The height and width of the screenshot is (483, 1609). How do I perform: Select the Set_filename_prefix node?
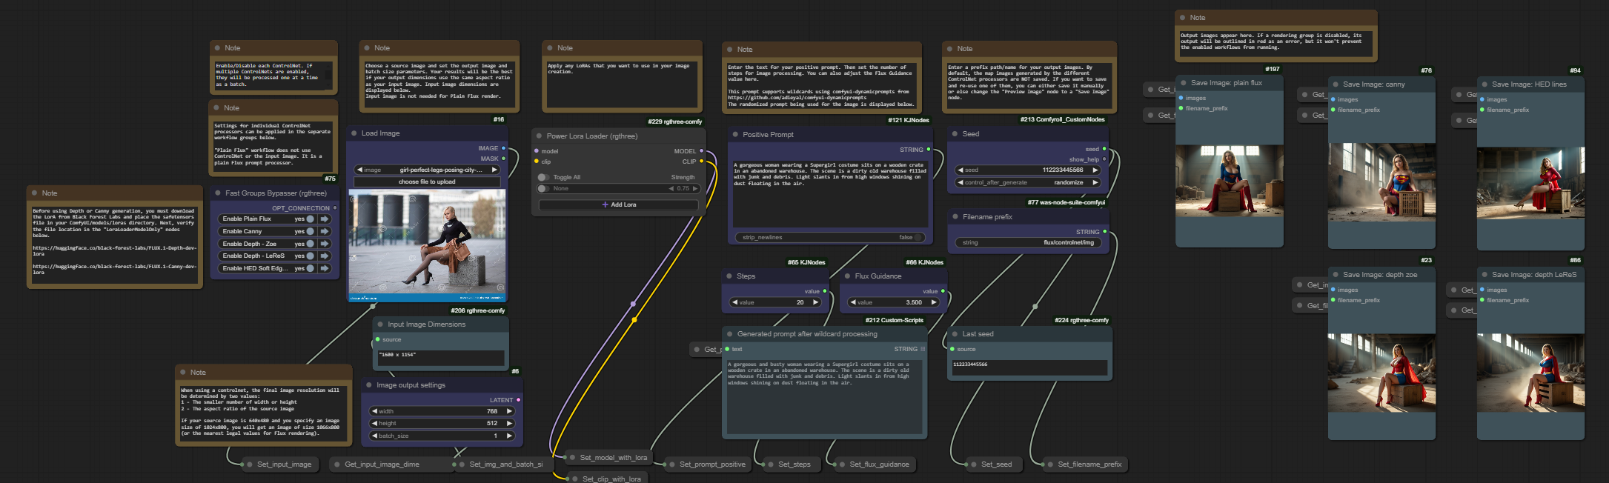pos(1084,464)
